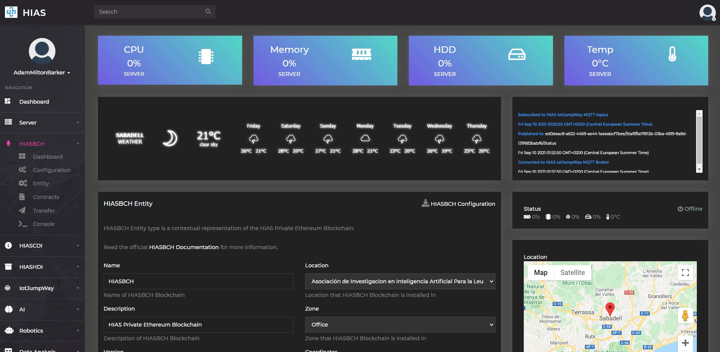Screen dimensions: 720x352
Task: Click the HIAS logo icon
Action: point(11,12)
